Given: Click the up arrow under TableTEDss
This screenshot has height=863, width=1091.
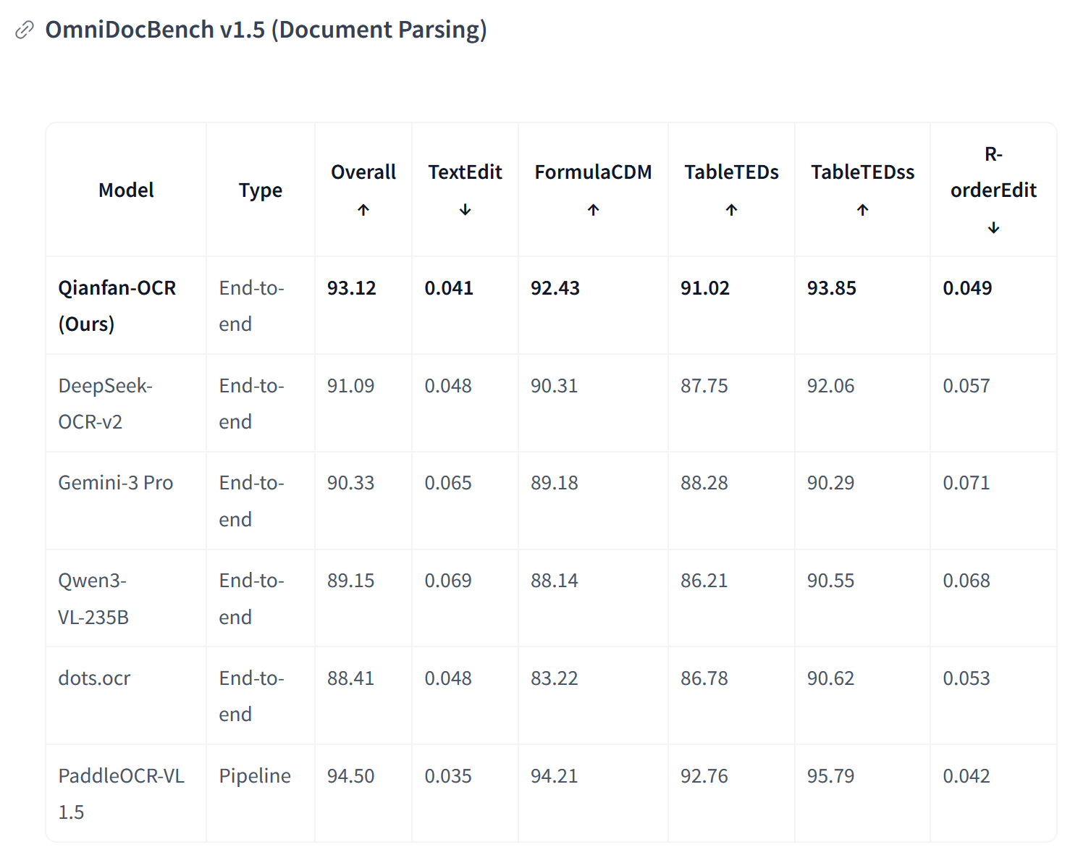Looking at the screenshot, I should 862,210.
